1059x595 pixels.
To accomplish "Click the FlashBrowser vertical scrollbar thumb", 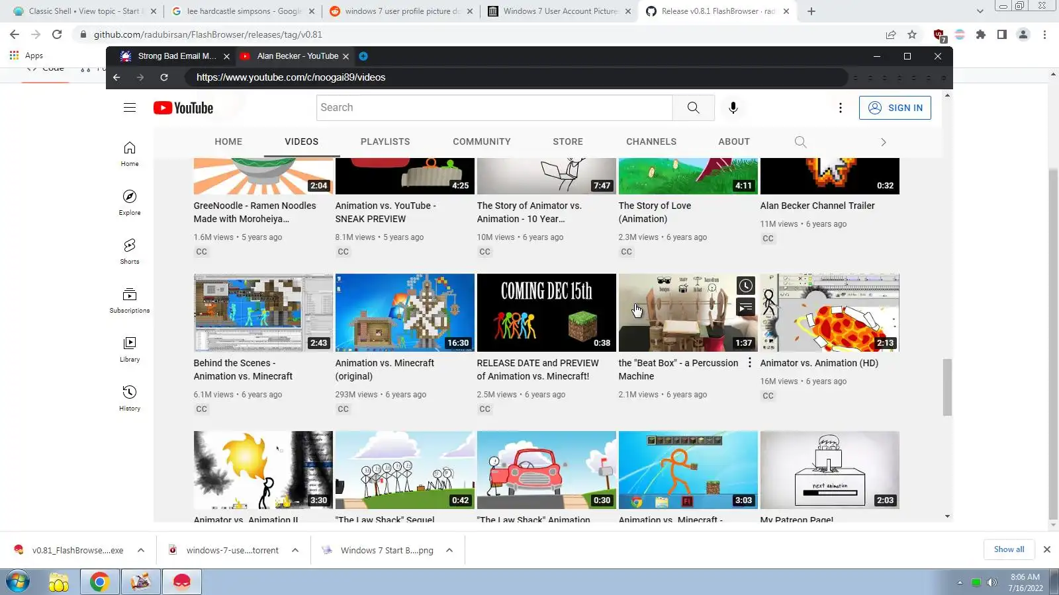I will [x=947, y=387].
